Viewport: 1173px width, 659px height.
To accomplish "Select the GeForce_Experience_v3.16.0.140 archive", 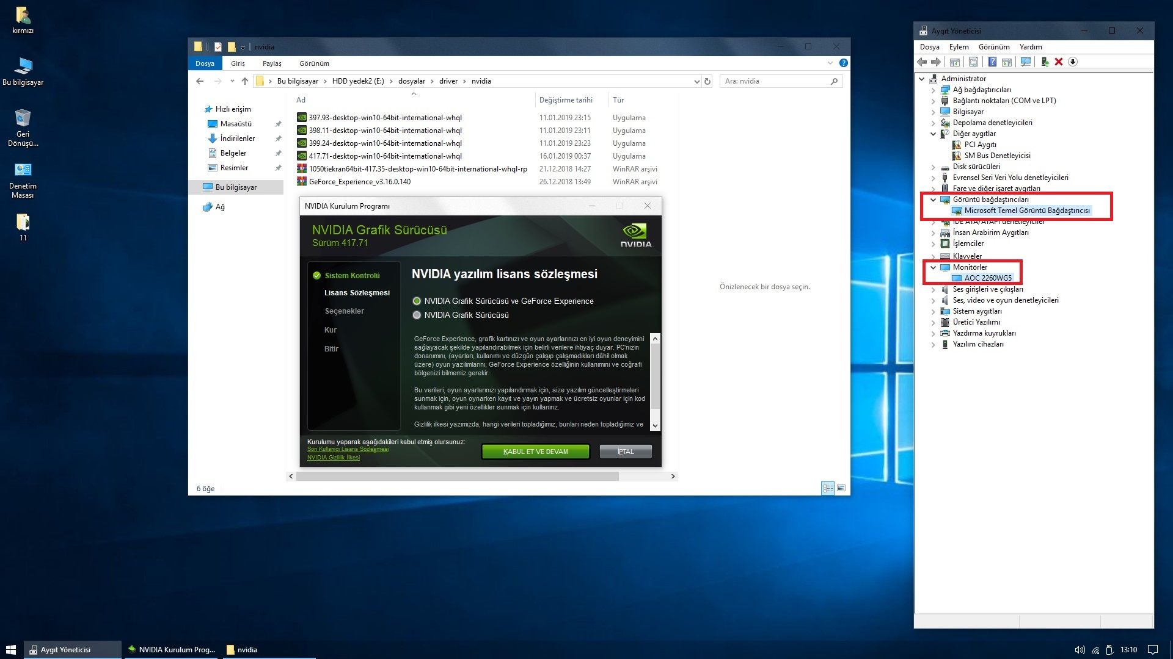I will pyautogui.click(x=359, y=182).
